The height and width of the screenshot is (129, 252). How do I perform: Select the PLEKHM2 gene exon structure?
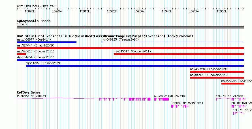click(x=84, y=99)
